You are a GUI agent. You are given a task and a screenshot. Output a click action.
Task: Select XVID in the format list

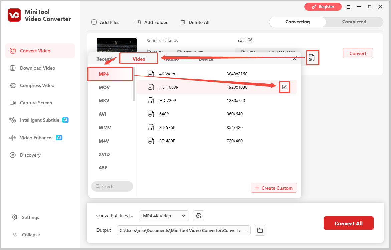point(110,154)
